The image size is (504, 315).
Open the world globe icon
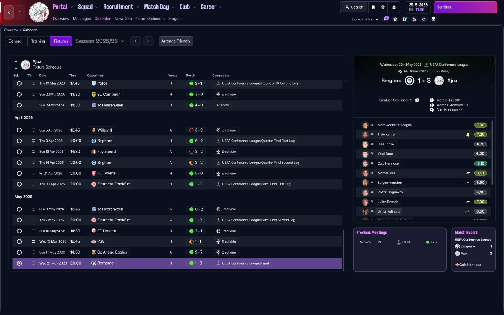(383, 7)
